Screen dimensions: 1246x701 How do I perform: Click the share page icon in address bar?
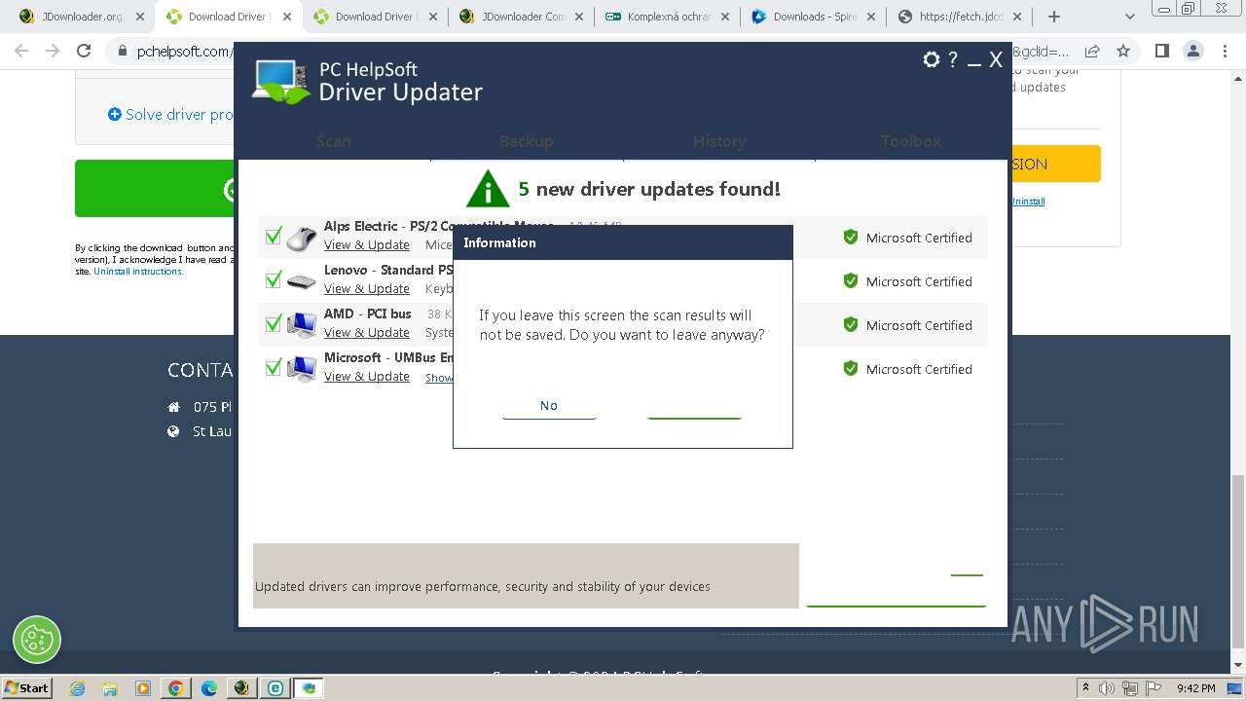(x=1092, y=51)
